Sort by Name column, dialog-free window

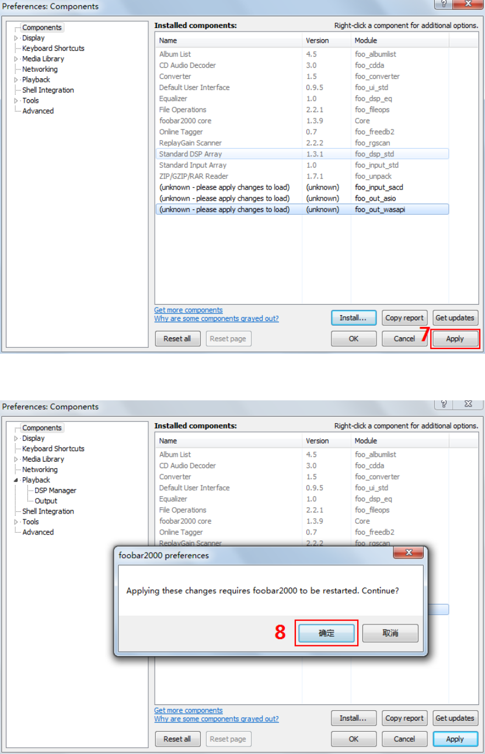pyautogui.click(x=229, y=41)
